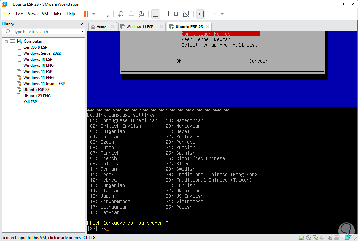This screenshot has height=241, width=358.
Task: Collapse the My Computer tree node
Action: (x=6, y=42)
